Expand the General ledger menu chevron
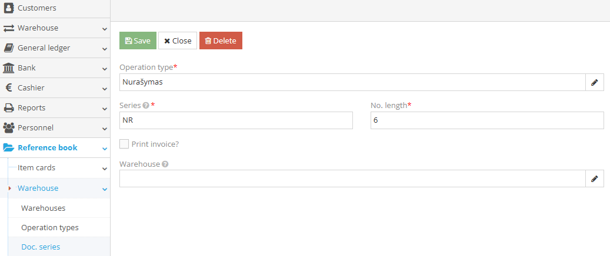 coord(104,49)
